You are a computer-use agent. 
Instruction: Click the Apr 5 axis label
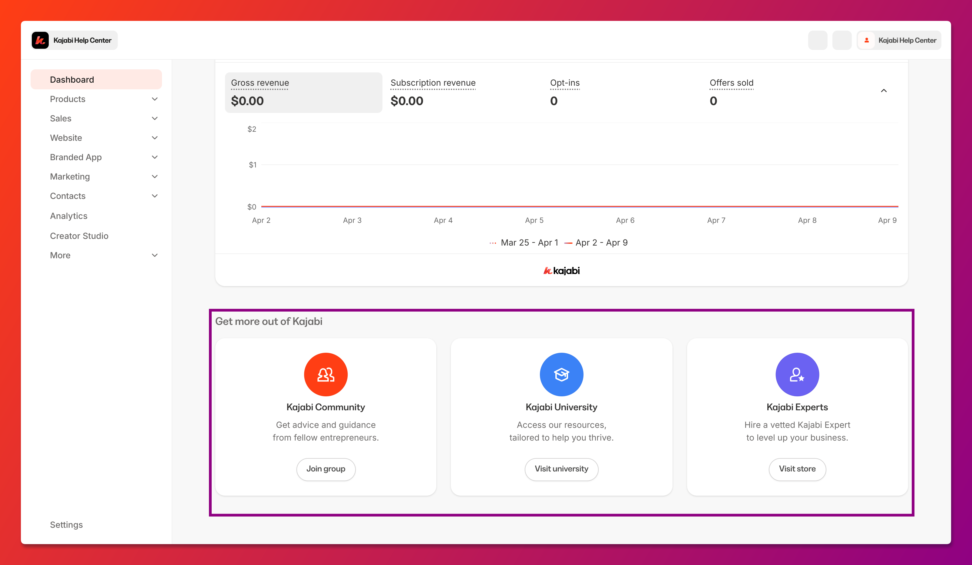tap(534, 220)
